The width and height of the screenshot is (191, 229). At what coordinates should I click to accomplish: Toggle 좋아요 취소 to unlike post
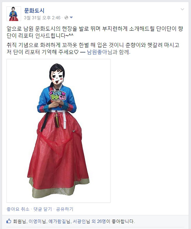coord(18,209)
